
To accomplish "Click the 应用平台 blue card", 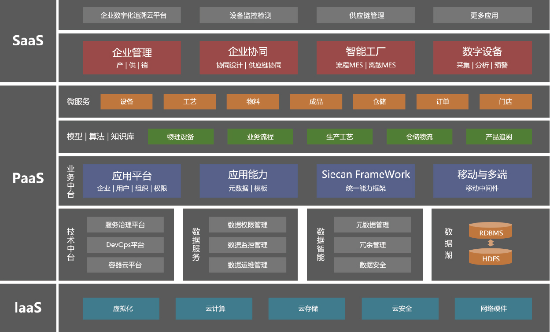I will click(x=132, y=181).
